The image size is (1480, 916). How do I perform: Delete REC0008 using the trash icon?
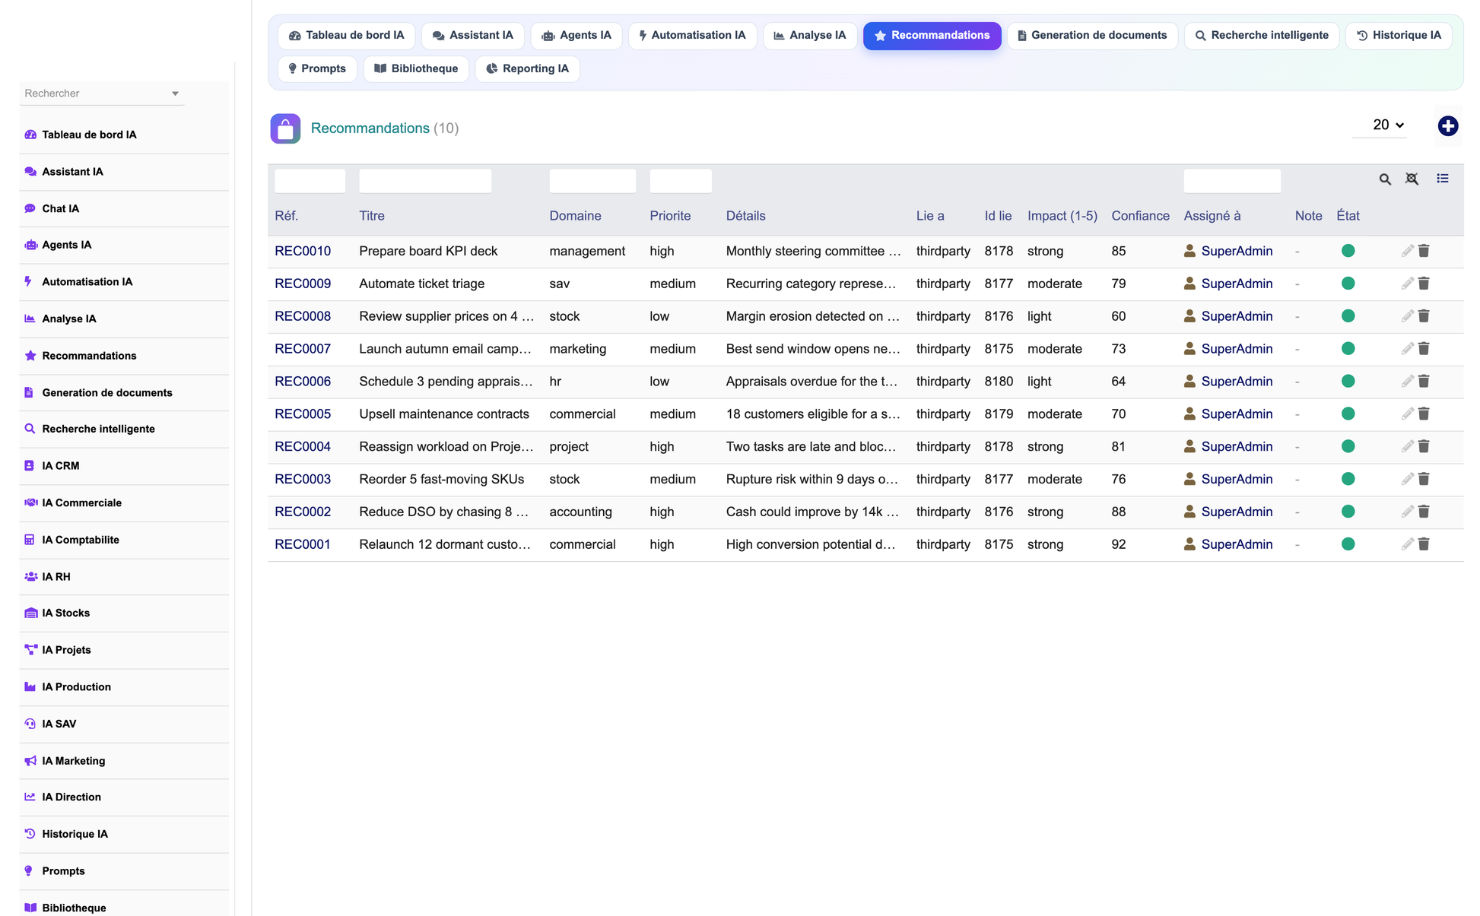point(1424,316)
